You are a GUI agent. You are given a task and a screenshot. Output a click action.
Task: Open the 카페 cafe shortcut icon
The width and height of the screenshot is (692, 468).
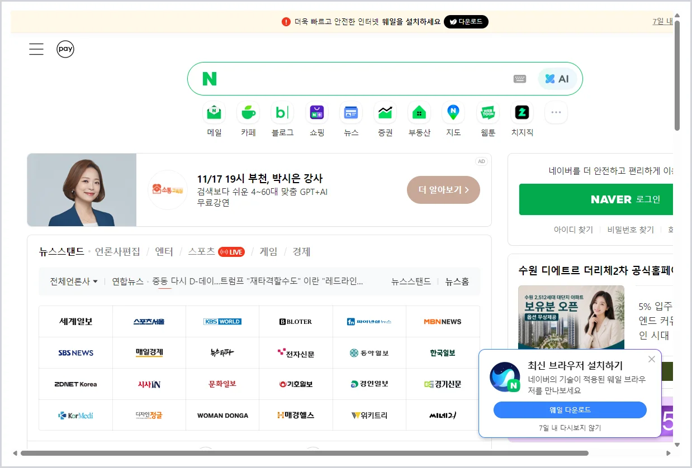(248, 113)
